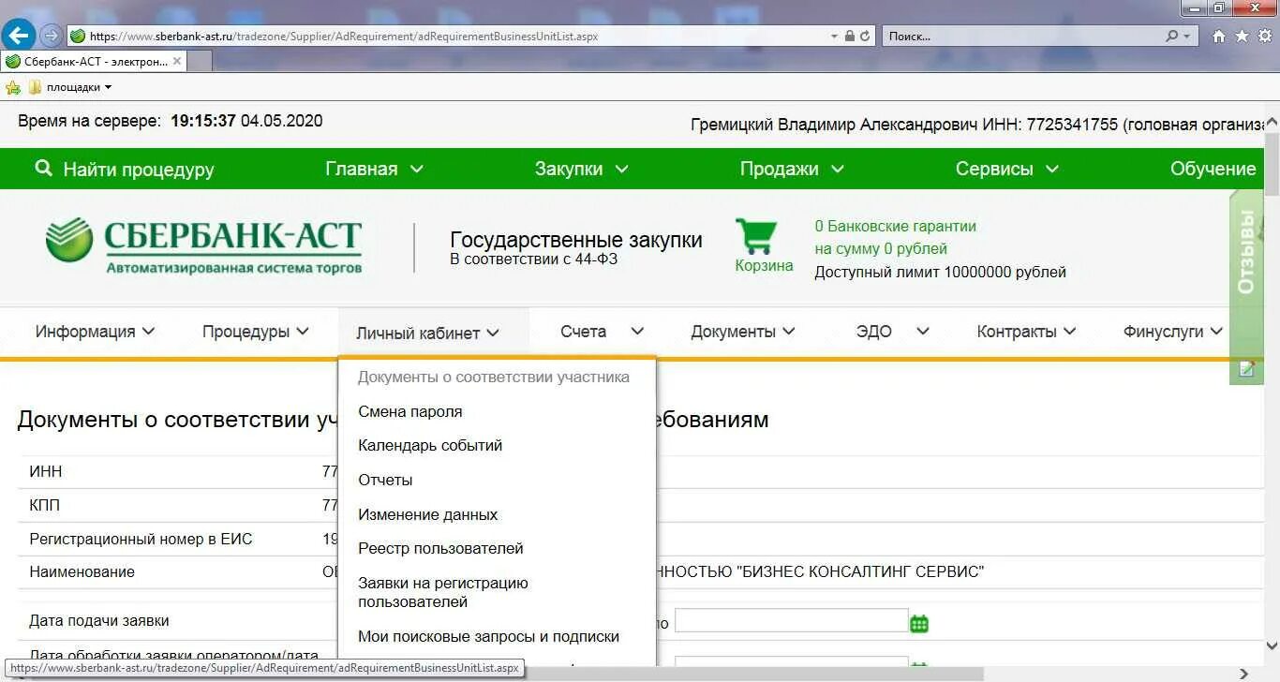Click the refresh icon in address bar
The height and width of the screenshot is (682, 1280).
[x=865, y=37]
